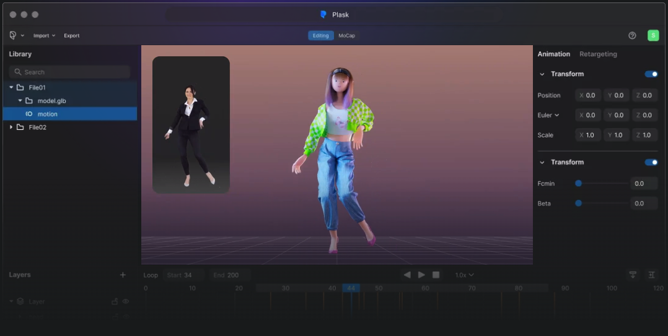Open the 1.0x playback speed dropdown

(464, 275)
